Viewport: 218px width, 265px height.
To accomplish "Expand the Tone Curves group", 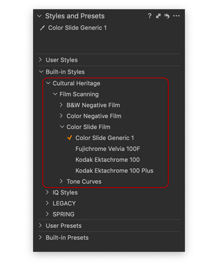I will pos(61,181).
